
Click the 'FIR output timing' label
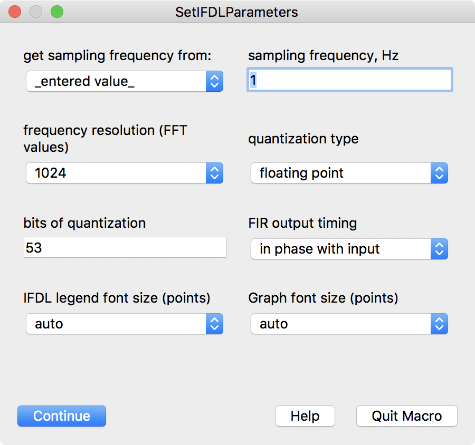(x=302, y=223)
